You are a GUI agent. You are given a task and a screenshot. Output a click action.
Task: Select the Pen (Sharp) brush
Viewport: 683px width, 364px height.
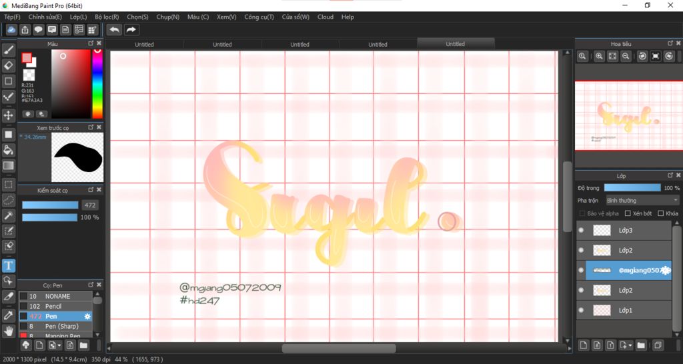tap(55, 326)
